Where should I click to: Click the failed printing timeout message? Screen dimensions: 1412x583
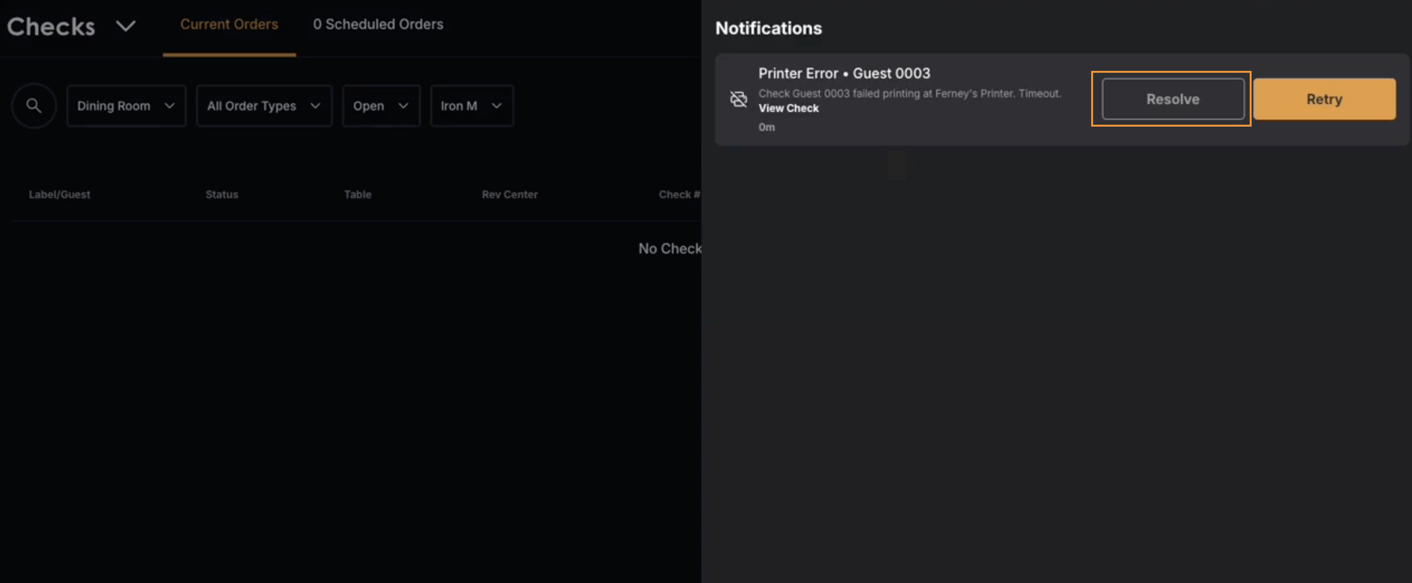click(909, 94)
